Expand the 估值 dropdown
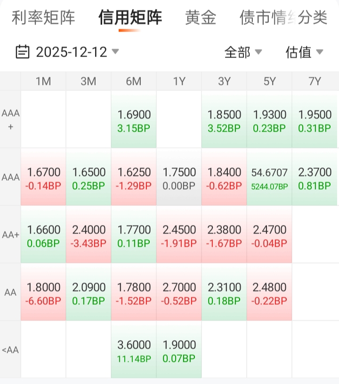Image resolution: width=339 pixels, height=384 pixels. tap(304, 52)
